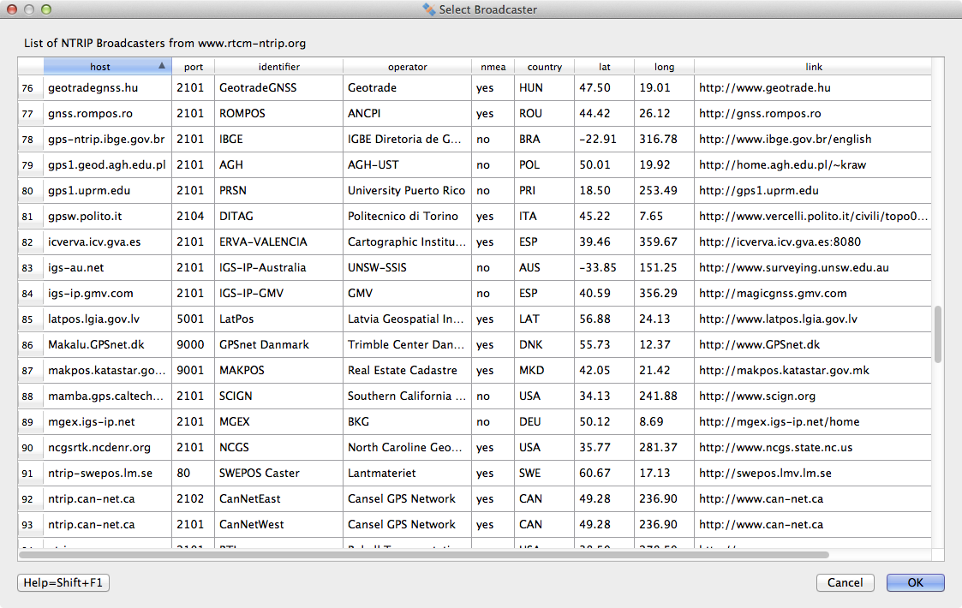The height and width of the screenshot is (608, 962).
Task: Click the CanNetEast identifier cell
Action: (x=250, y=498)
